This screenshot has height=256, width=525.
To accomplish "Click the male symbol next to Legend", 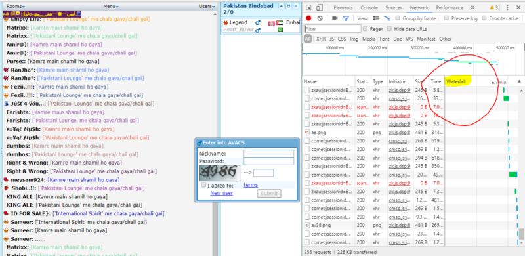I will pos(257,22).
